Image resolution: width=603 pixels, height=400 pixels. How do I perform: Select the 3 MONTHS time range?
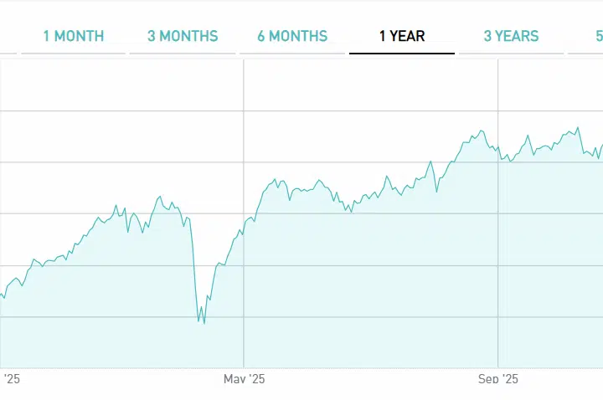(183, 36)
